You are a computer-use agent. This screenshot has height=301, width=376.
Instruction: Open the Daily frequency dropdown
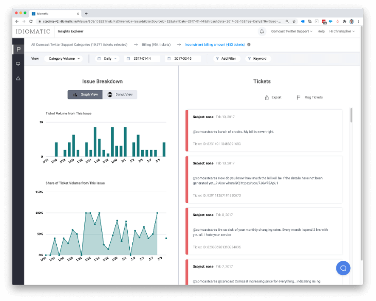coord(108,59)
